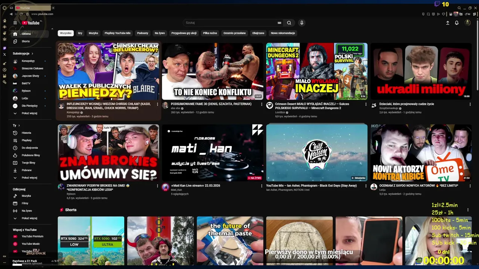Viewport: 479px width, 269px height.
Task: Select the Nowe rekomendacje chip
Action: tap(283, 33)
